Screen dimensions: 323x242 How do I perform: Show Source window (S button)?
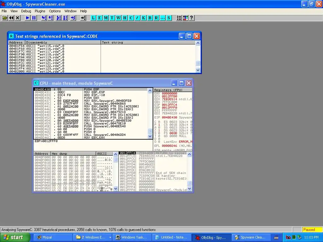[169, 18]
